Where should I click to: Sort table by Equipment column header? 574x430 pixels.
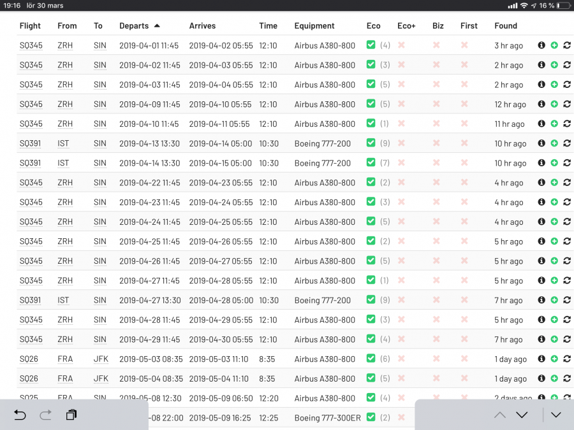tap(314, 26)
